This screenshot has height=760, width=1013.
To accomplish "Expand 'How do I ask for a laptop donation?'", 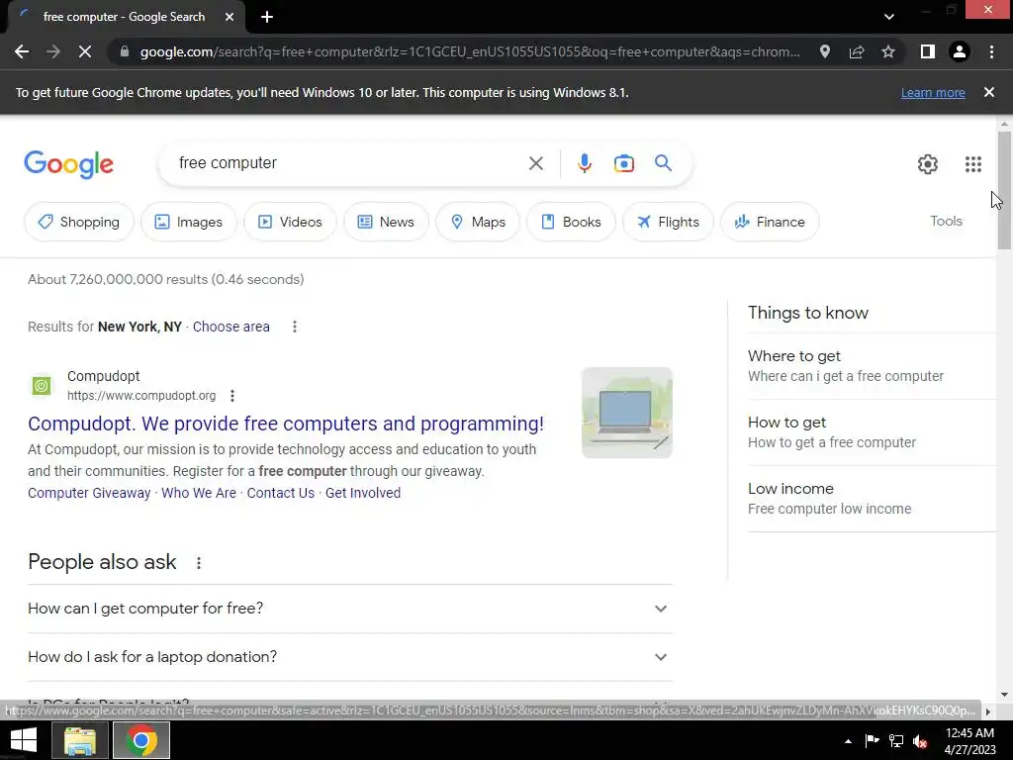I will point(350,657).
